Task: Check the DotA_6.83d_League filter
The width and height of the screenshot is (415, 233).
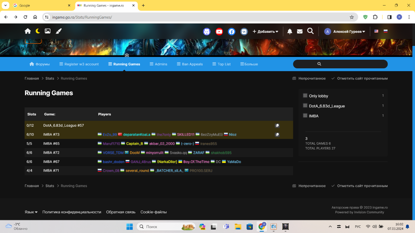Action: pyautogui.click(x=305, y=106)
